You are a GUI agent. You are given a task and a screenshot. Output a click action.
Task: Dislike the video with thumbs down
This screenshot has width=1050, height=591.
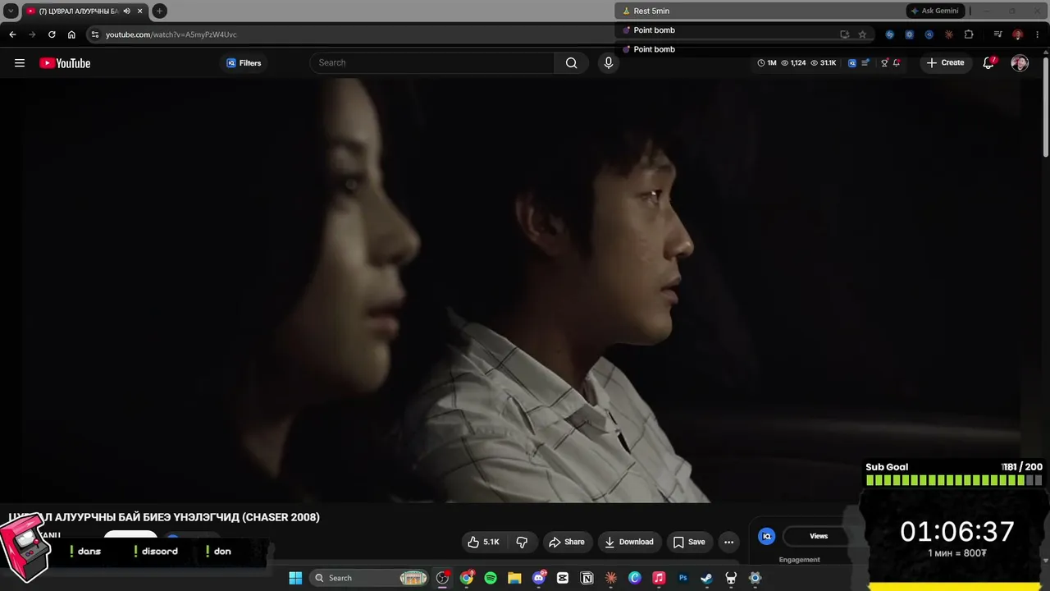(x=522, y=542)
